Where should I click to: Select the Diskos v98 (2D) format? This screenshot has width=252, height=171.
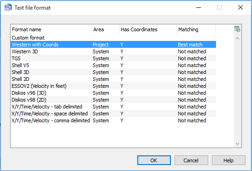113,100
